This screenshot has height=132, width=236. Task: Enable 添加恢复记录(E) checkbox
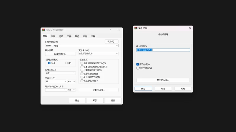82,74
